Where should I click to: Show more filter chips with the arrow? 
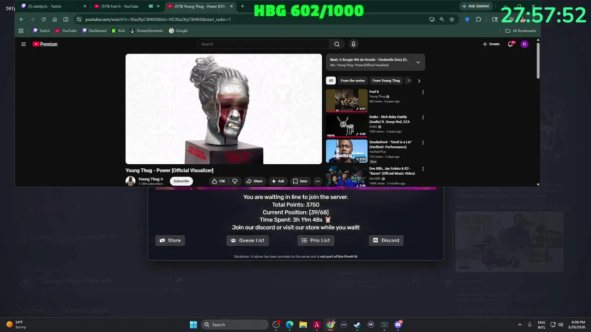coord(419,81)
